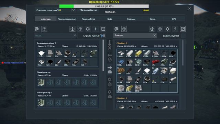The image size is (220, 124).
Task: Enable right all-inventories rocket filter
Action: click(152, 29)
